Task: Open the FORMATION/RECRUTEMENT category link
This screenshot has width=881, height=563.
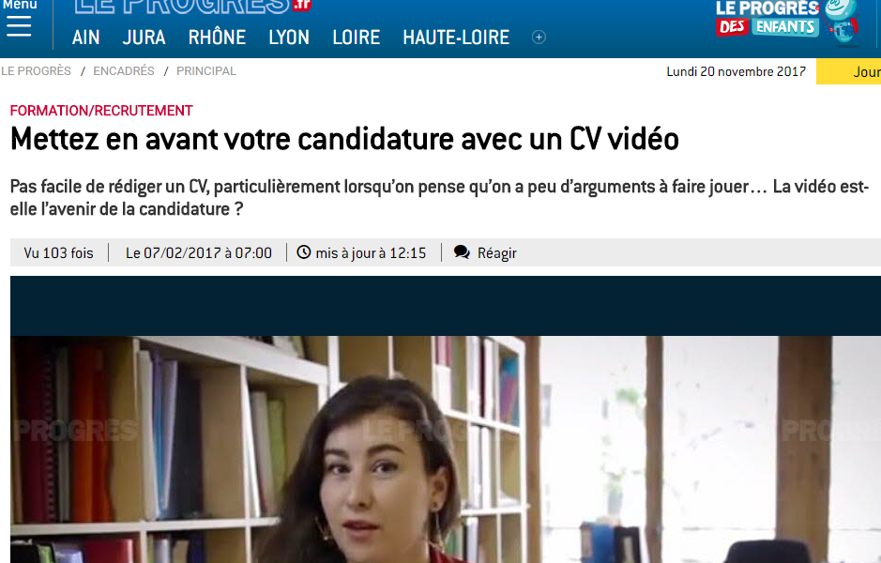Action: click(x=101, y=111)
